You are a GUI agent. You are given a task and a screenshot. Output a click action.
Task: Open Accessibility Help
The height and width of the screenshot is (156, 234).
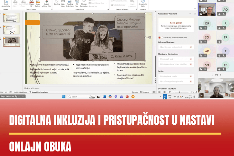(x=143, y=3)
